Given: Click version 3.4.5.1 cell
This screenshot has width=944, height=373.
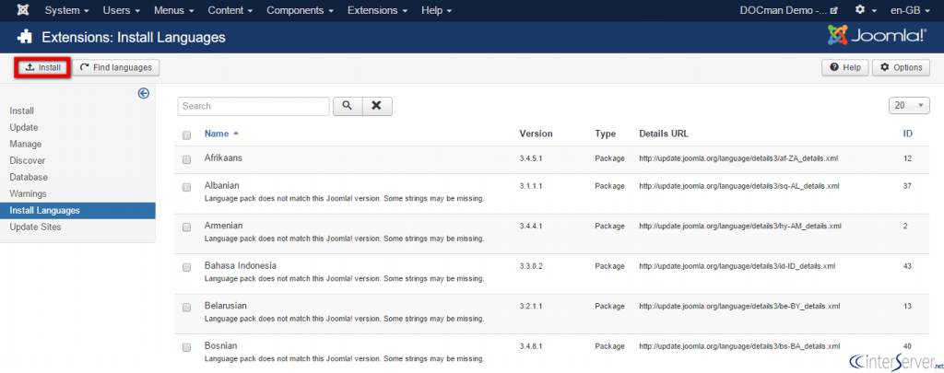Looking at the screenshot, I should (x=531, y=158).
